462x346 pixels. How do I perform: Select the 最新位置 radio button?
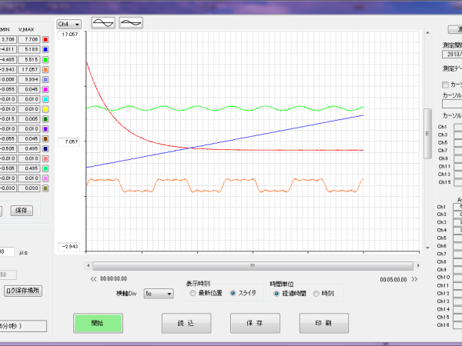coord(193,293)
